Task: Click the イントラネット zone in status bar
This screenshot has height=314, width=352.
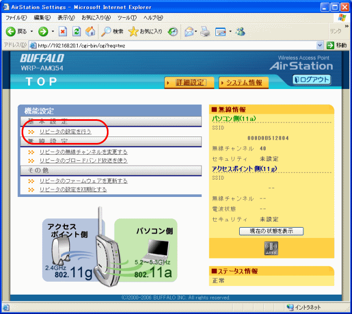Action: coord(304,308)
